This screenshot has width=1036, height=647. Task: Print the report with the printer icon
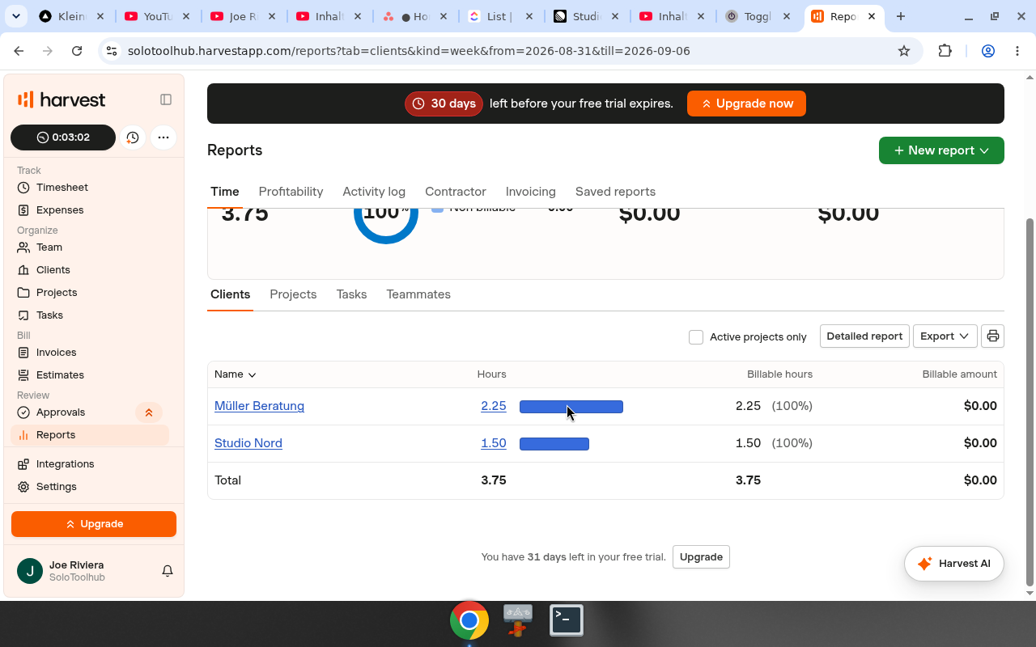click(992, 336)
